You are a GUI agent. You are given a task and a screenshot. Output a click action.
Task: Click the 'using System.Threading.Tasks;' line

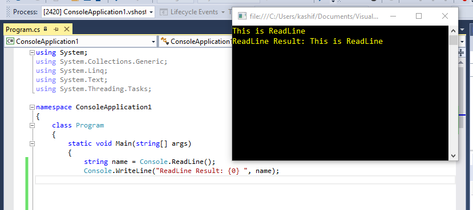tap(94, 89)
